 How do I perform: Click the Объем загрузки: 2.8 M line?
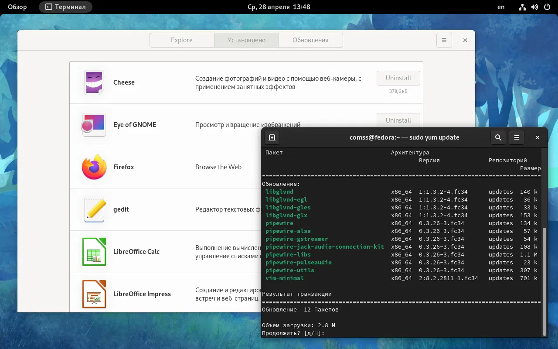coord(299,325)
